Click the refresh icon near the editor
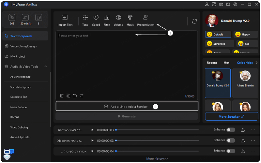The image size is (261, 163). coord(194,21)
